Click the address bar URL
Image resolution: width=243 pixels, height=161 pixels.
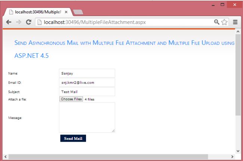(x=95, y=22)
